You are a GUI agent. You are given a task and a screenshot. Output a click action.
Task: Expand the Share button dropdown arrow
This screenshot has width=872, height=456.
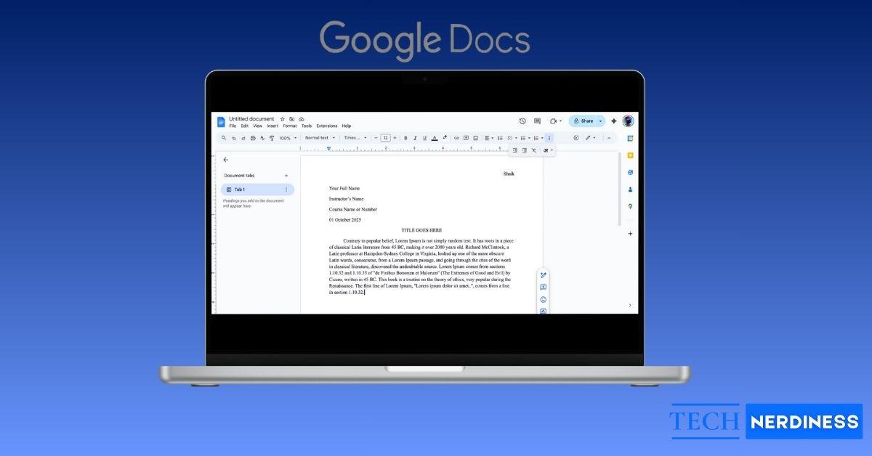coord(600,121)
